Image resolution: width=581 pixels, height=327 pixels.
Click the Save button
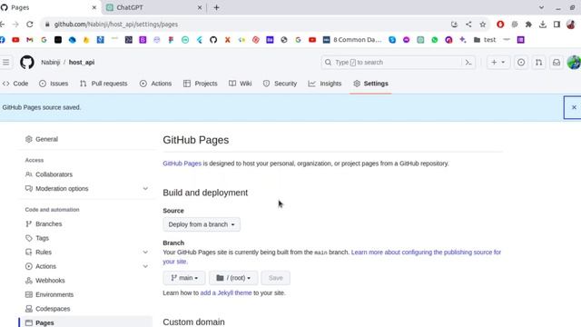(x=275, y=278)
